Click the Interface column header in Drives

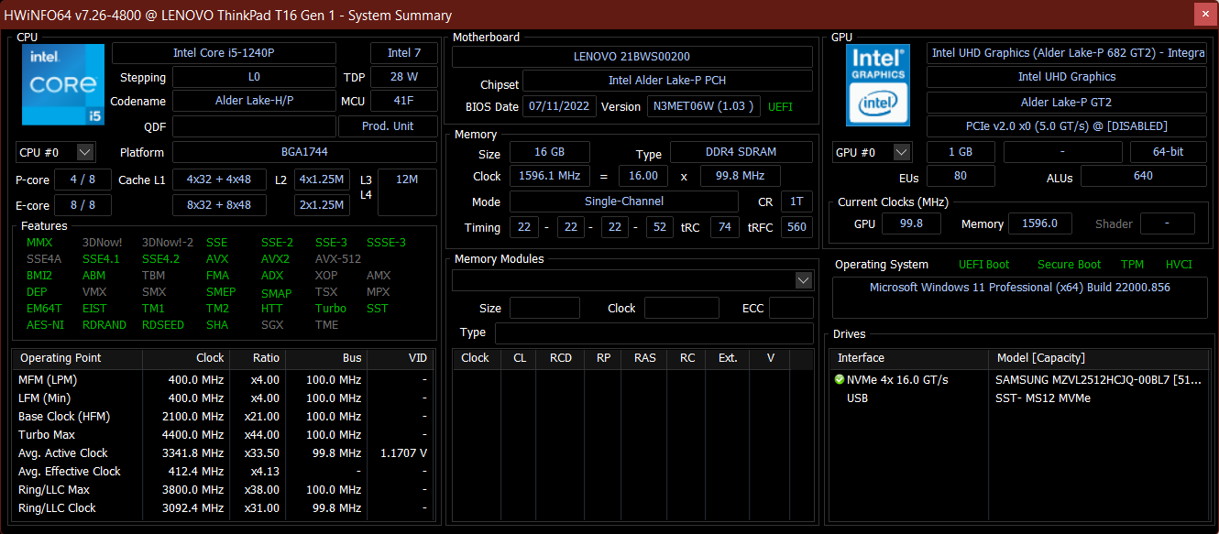coord(909,358)
